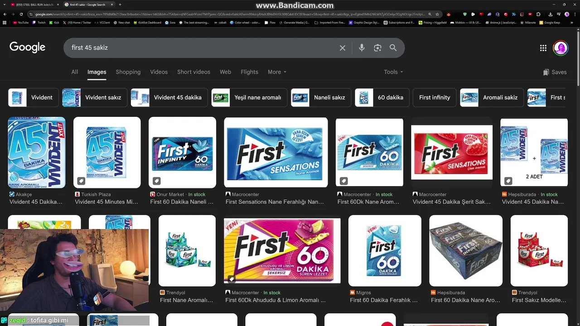The image size is (580, 326).
Task: Switch to the Short videos tab
Action: [x=193, y=72]
